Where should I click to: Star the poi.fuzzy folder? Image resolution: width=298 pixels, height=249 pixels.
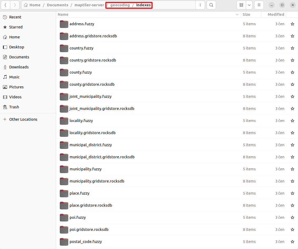292,217
